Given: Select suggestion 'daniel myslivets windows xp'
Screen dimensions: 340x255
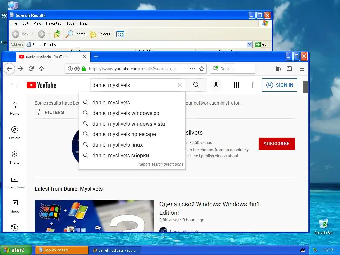Looking at the screenshot, I should point(132,113).
